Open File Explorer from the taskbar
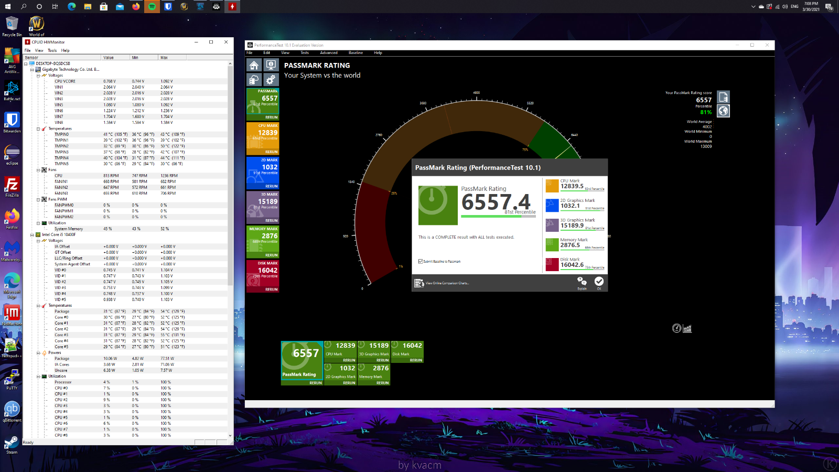839x472 pixels. (88, 6)
